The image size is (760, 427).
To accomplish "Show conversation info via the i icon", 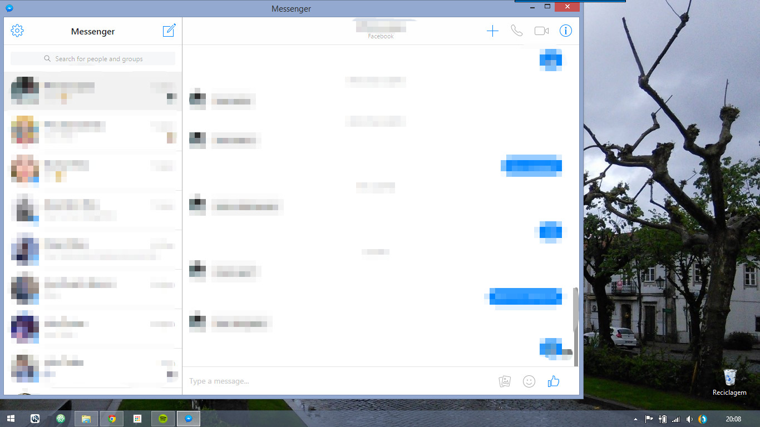I will (566, 31).
